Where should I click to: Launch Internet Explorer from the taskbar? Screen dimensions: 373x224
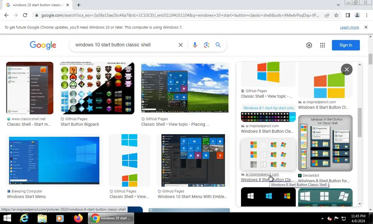click(24, 218)
